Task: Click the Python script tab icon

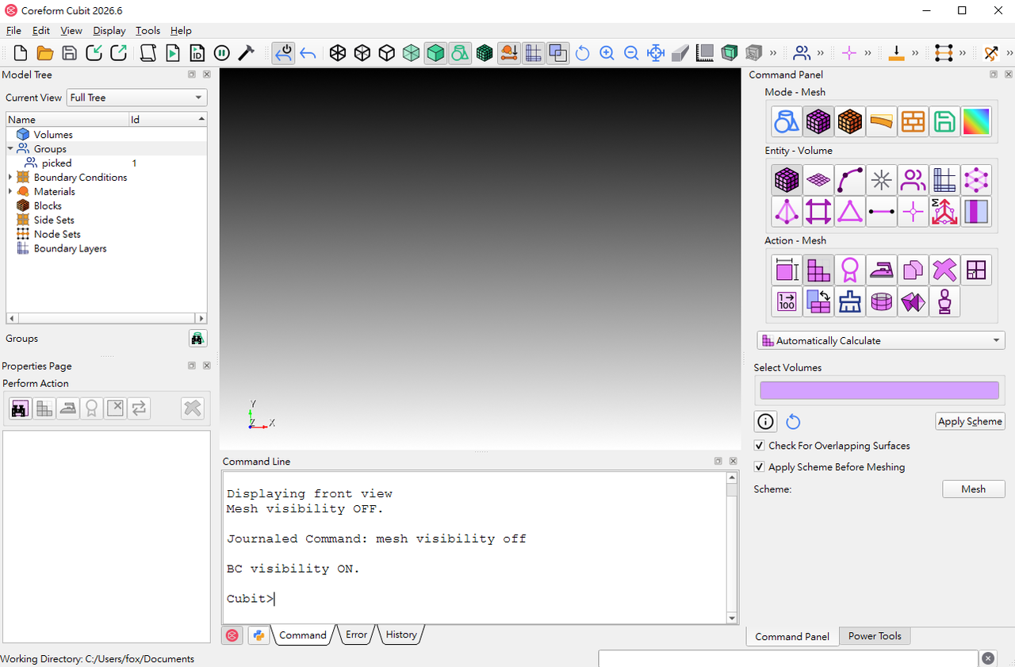Action: pos(258,635)
